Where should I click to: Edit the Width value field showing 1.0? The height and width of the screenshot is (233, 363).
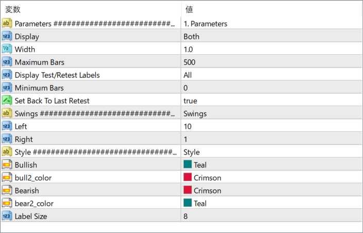271,49
